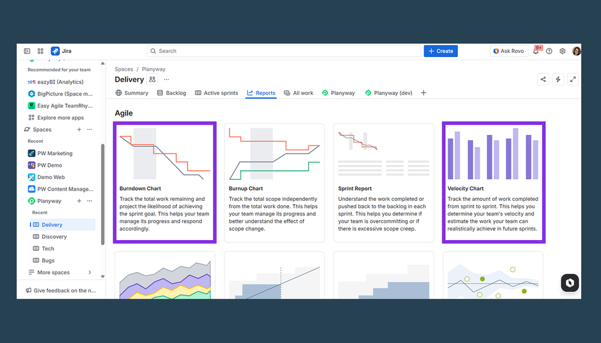Screen dimensions: 601x343
Task: Switch to the Summary tab
Action: [x=132, y=93]
